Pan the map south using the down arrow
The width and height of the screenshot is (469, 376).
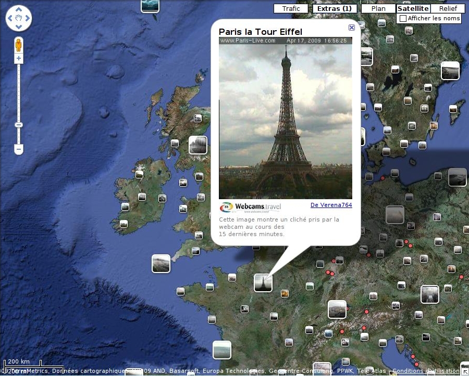(19, 27)
